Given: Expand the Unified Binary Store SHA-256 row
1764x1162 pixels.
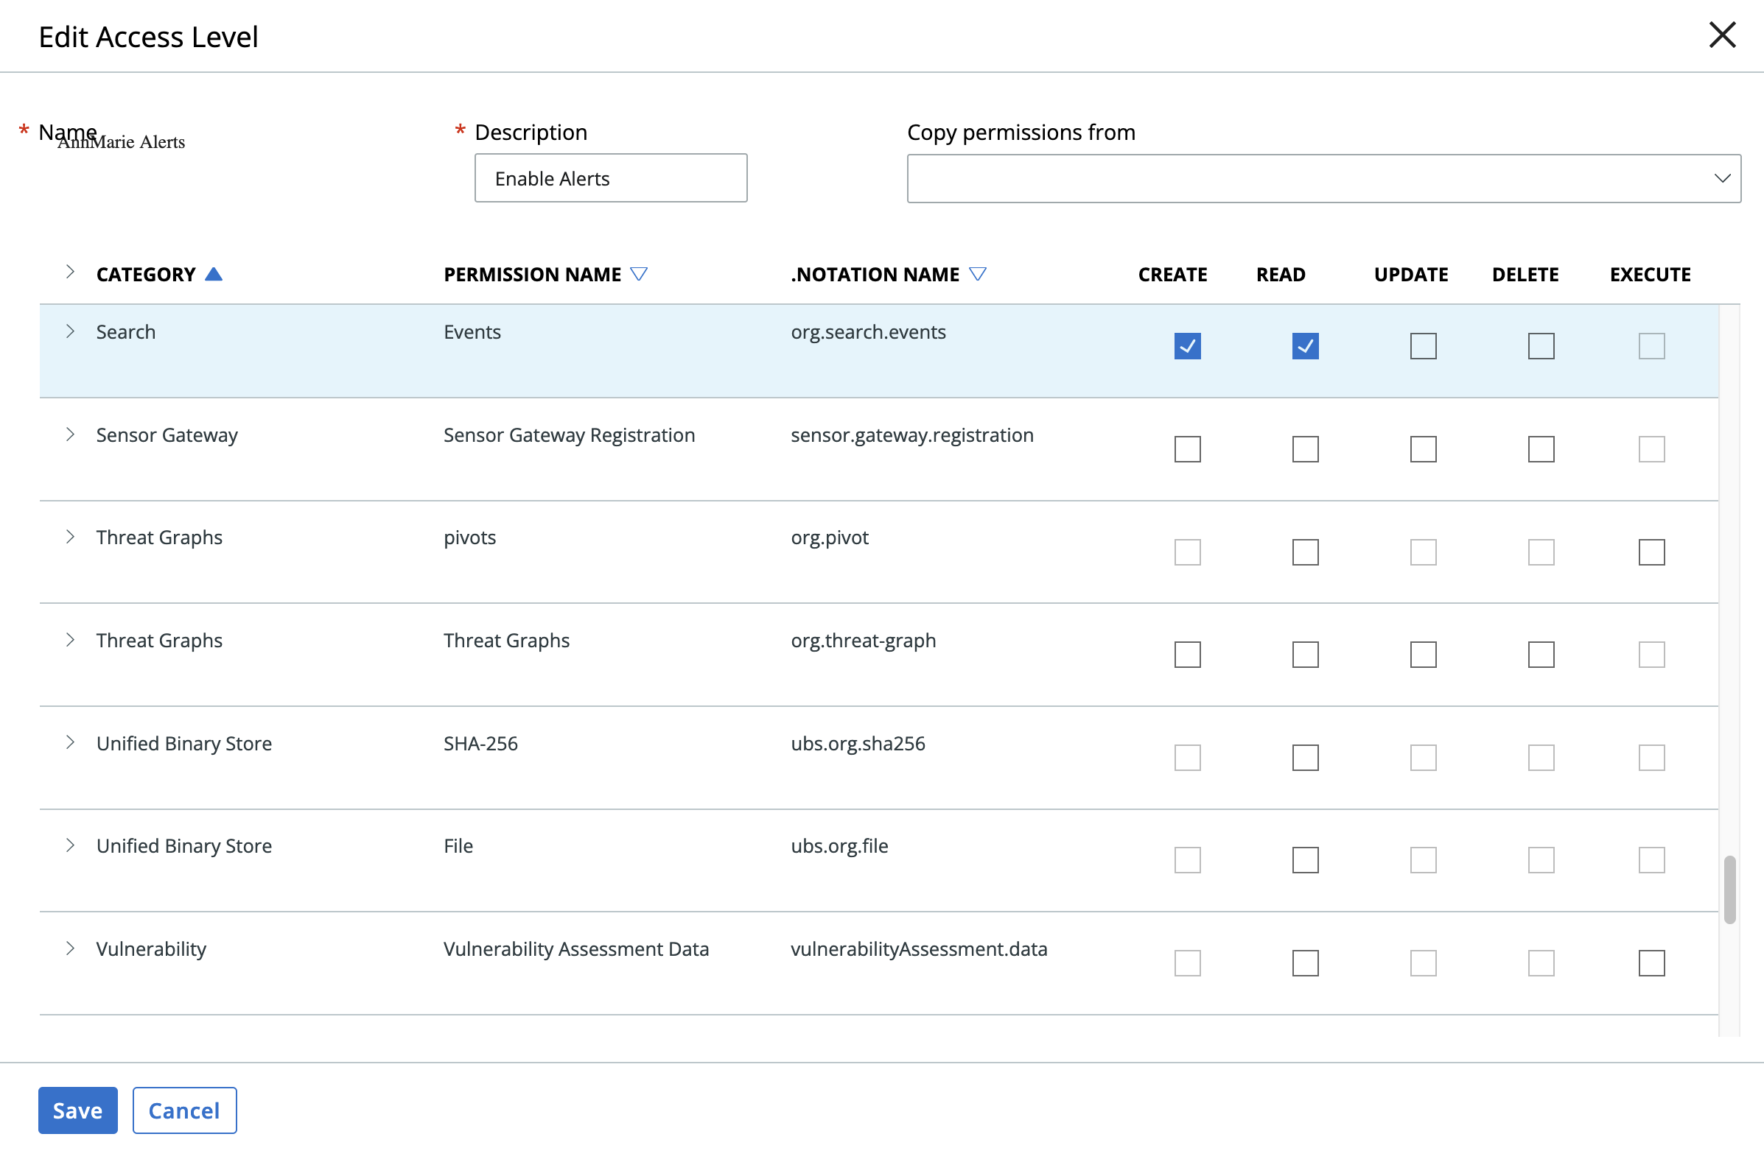Looking at the screenshot, I should tap(70, 742).
